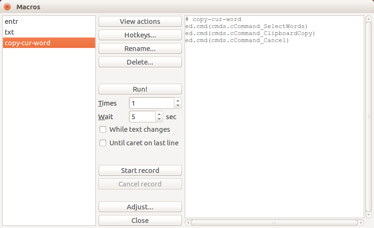Select the 'entr' macro in list

pos(11,21)
